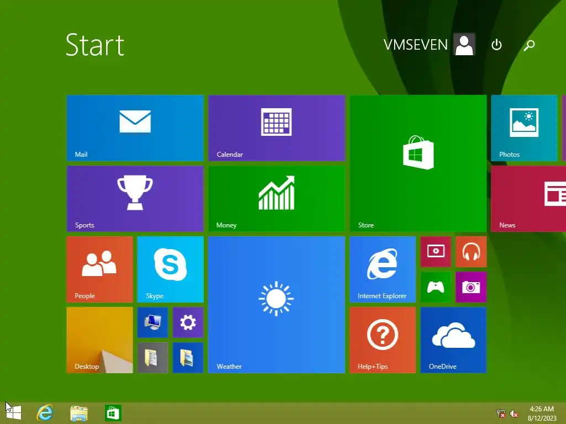The width and height of the screenshot is (566, 424).
Task: Open the Xbox Games controller tile
Action: pyautogui.click(x=436, y=287)
